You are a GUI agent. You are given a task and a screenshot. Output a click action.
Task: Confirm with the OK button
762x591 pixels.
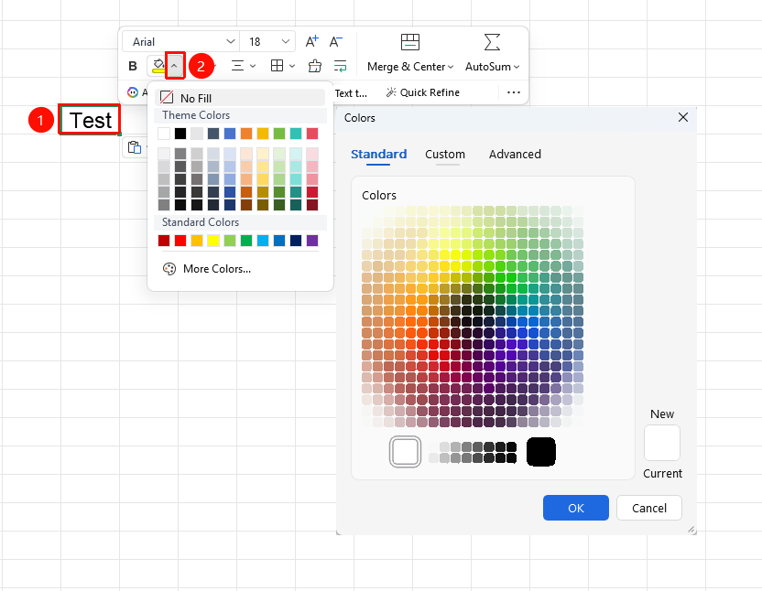coord(576,508)
